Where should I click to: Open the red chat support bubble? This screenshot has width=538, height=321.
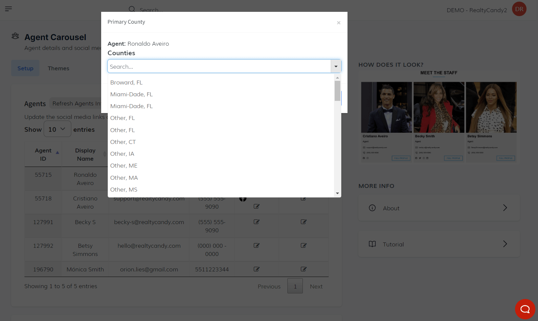pos(525,309)
